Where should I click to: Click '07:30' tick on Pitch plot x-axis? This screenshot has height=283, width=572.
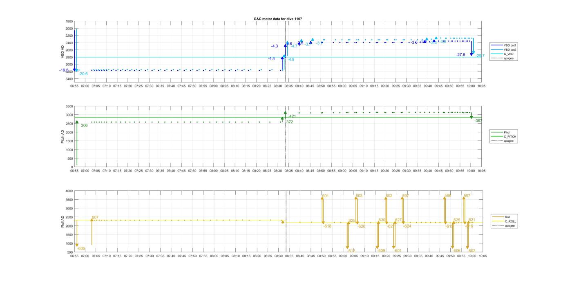pyautogui.click(x=150, y=171)
